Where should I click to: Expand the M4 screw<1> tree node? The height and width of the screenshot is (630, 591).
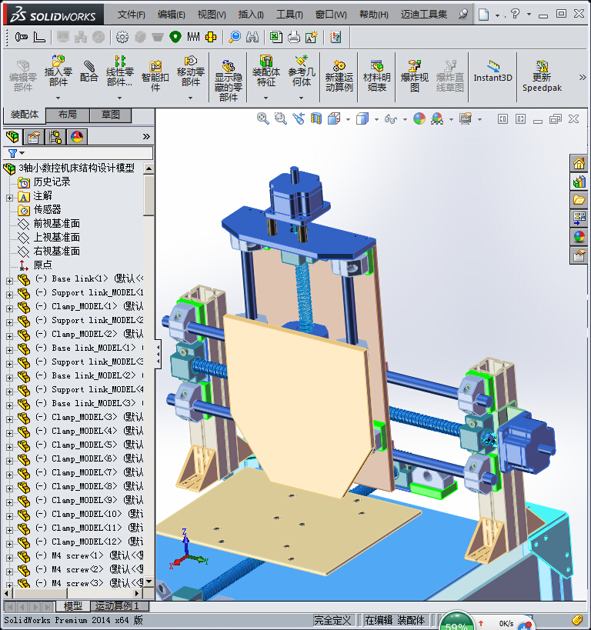click(x=10, y=558)
